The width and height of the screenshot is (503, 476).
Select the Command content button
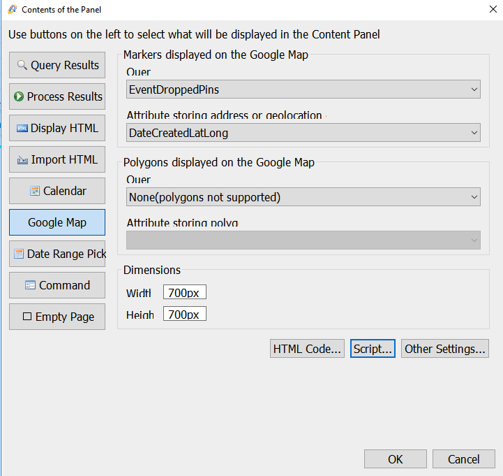[x=57, y=285]
